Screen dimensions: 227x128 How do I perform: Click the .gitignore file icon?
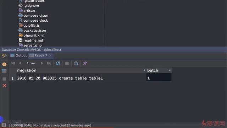pos(21,6)
